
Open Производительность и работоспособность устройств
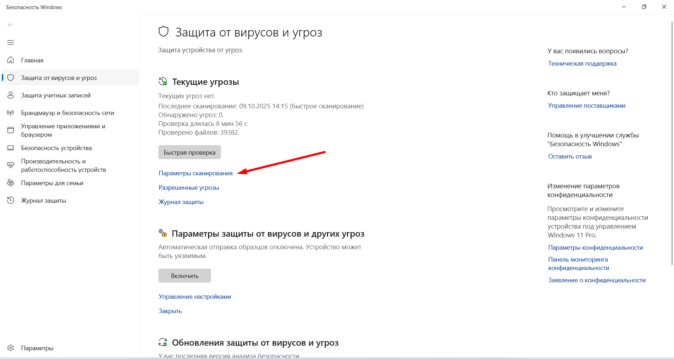click(70, 165)
